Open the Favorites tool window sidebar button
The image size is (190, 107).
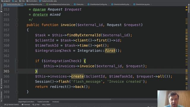point(1,83)
